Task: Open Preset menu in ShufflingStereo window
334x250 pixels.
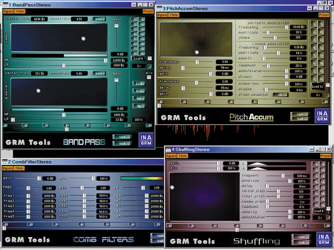Action: pyautogui.click(x=325, y=155)
